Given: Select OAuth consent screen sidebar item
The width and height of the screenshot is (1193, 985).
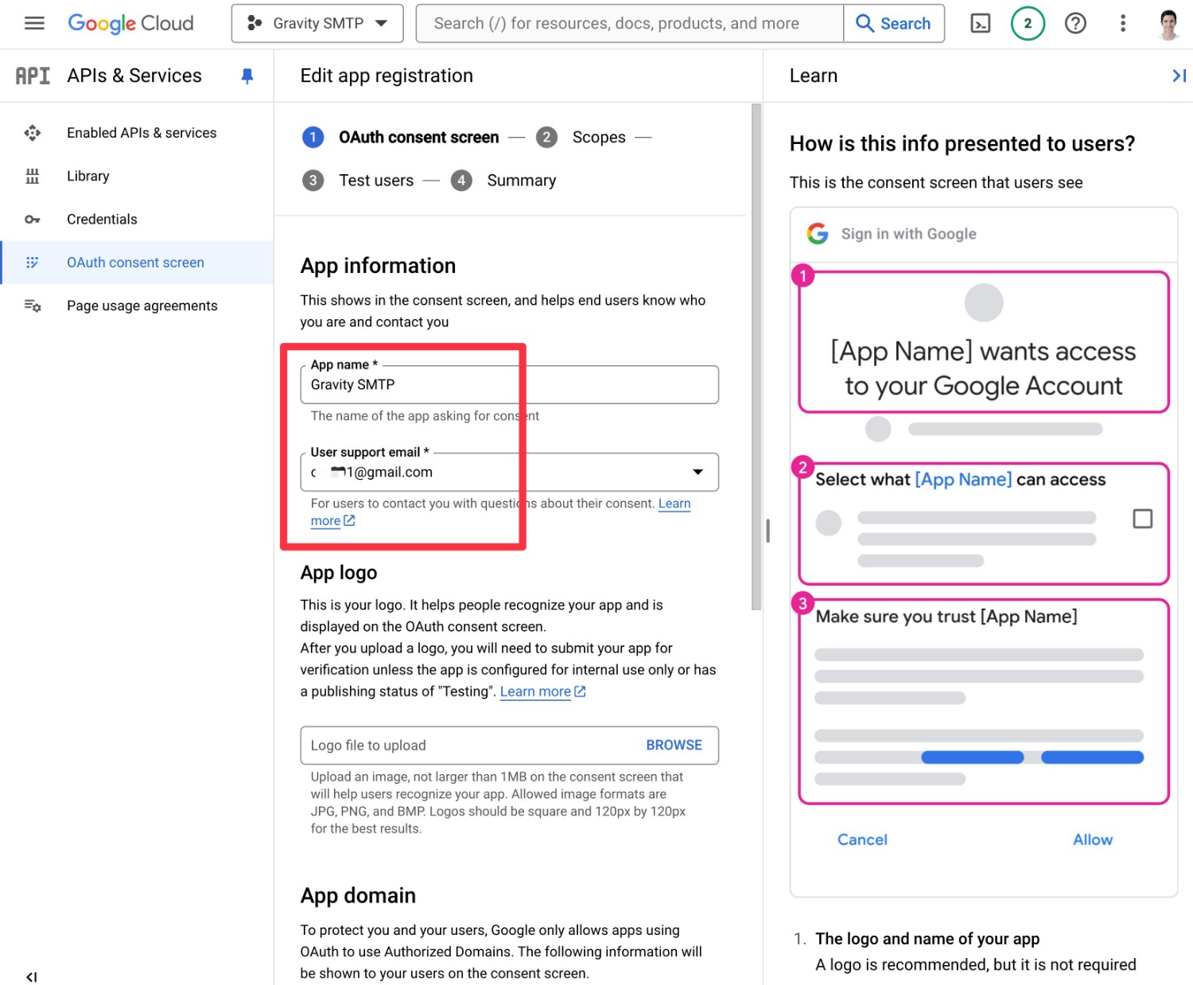Looking at the screenshot, I should click(x=135, y=263).
